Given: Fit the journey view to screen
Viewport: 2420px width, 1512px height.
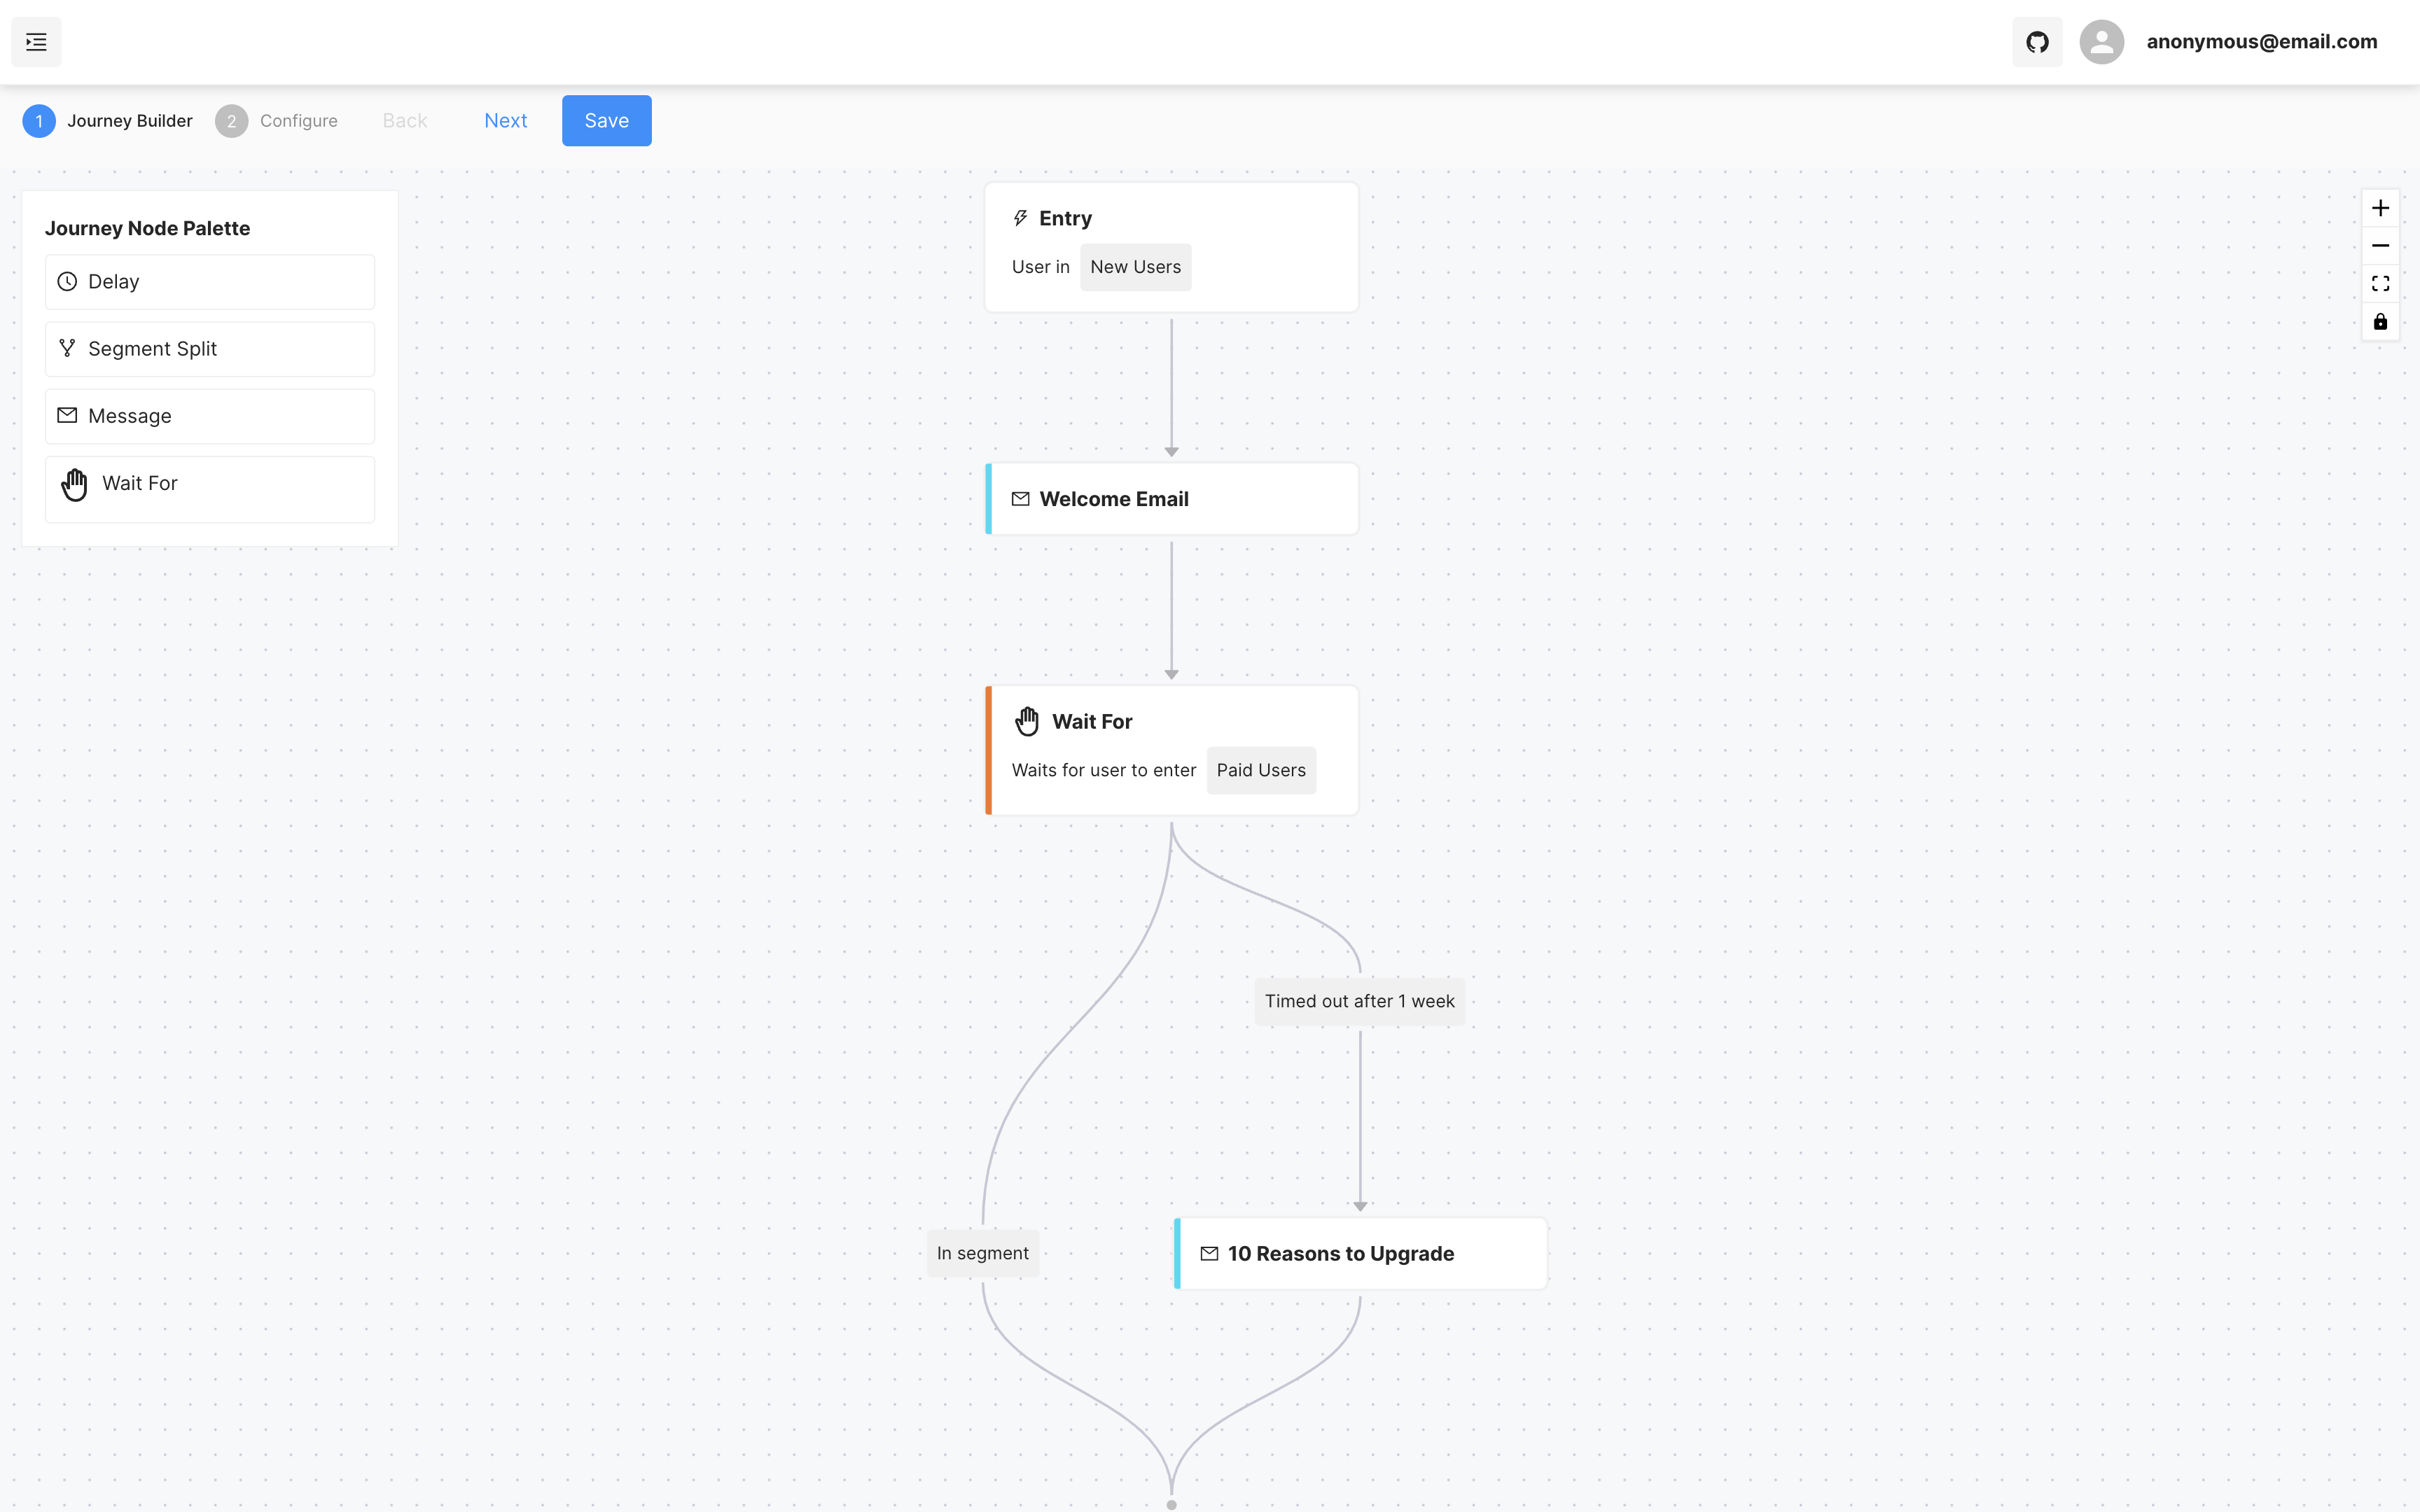Looking at the screenshot, I should [2380, 284].
